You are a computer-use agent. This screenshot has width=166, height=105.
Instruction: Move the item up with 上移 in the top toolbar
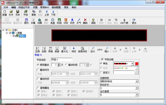[x=47, y=13]
